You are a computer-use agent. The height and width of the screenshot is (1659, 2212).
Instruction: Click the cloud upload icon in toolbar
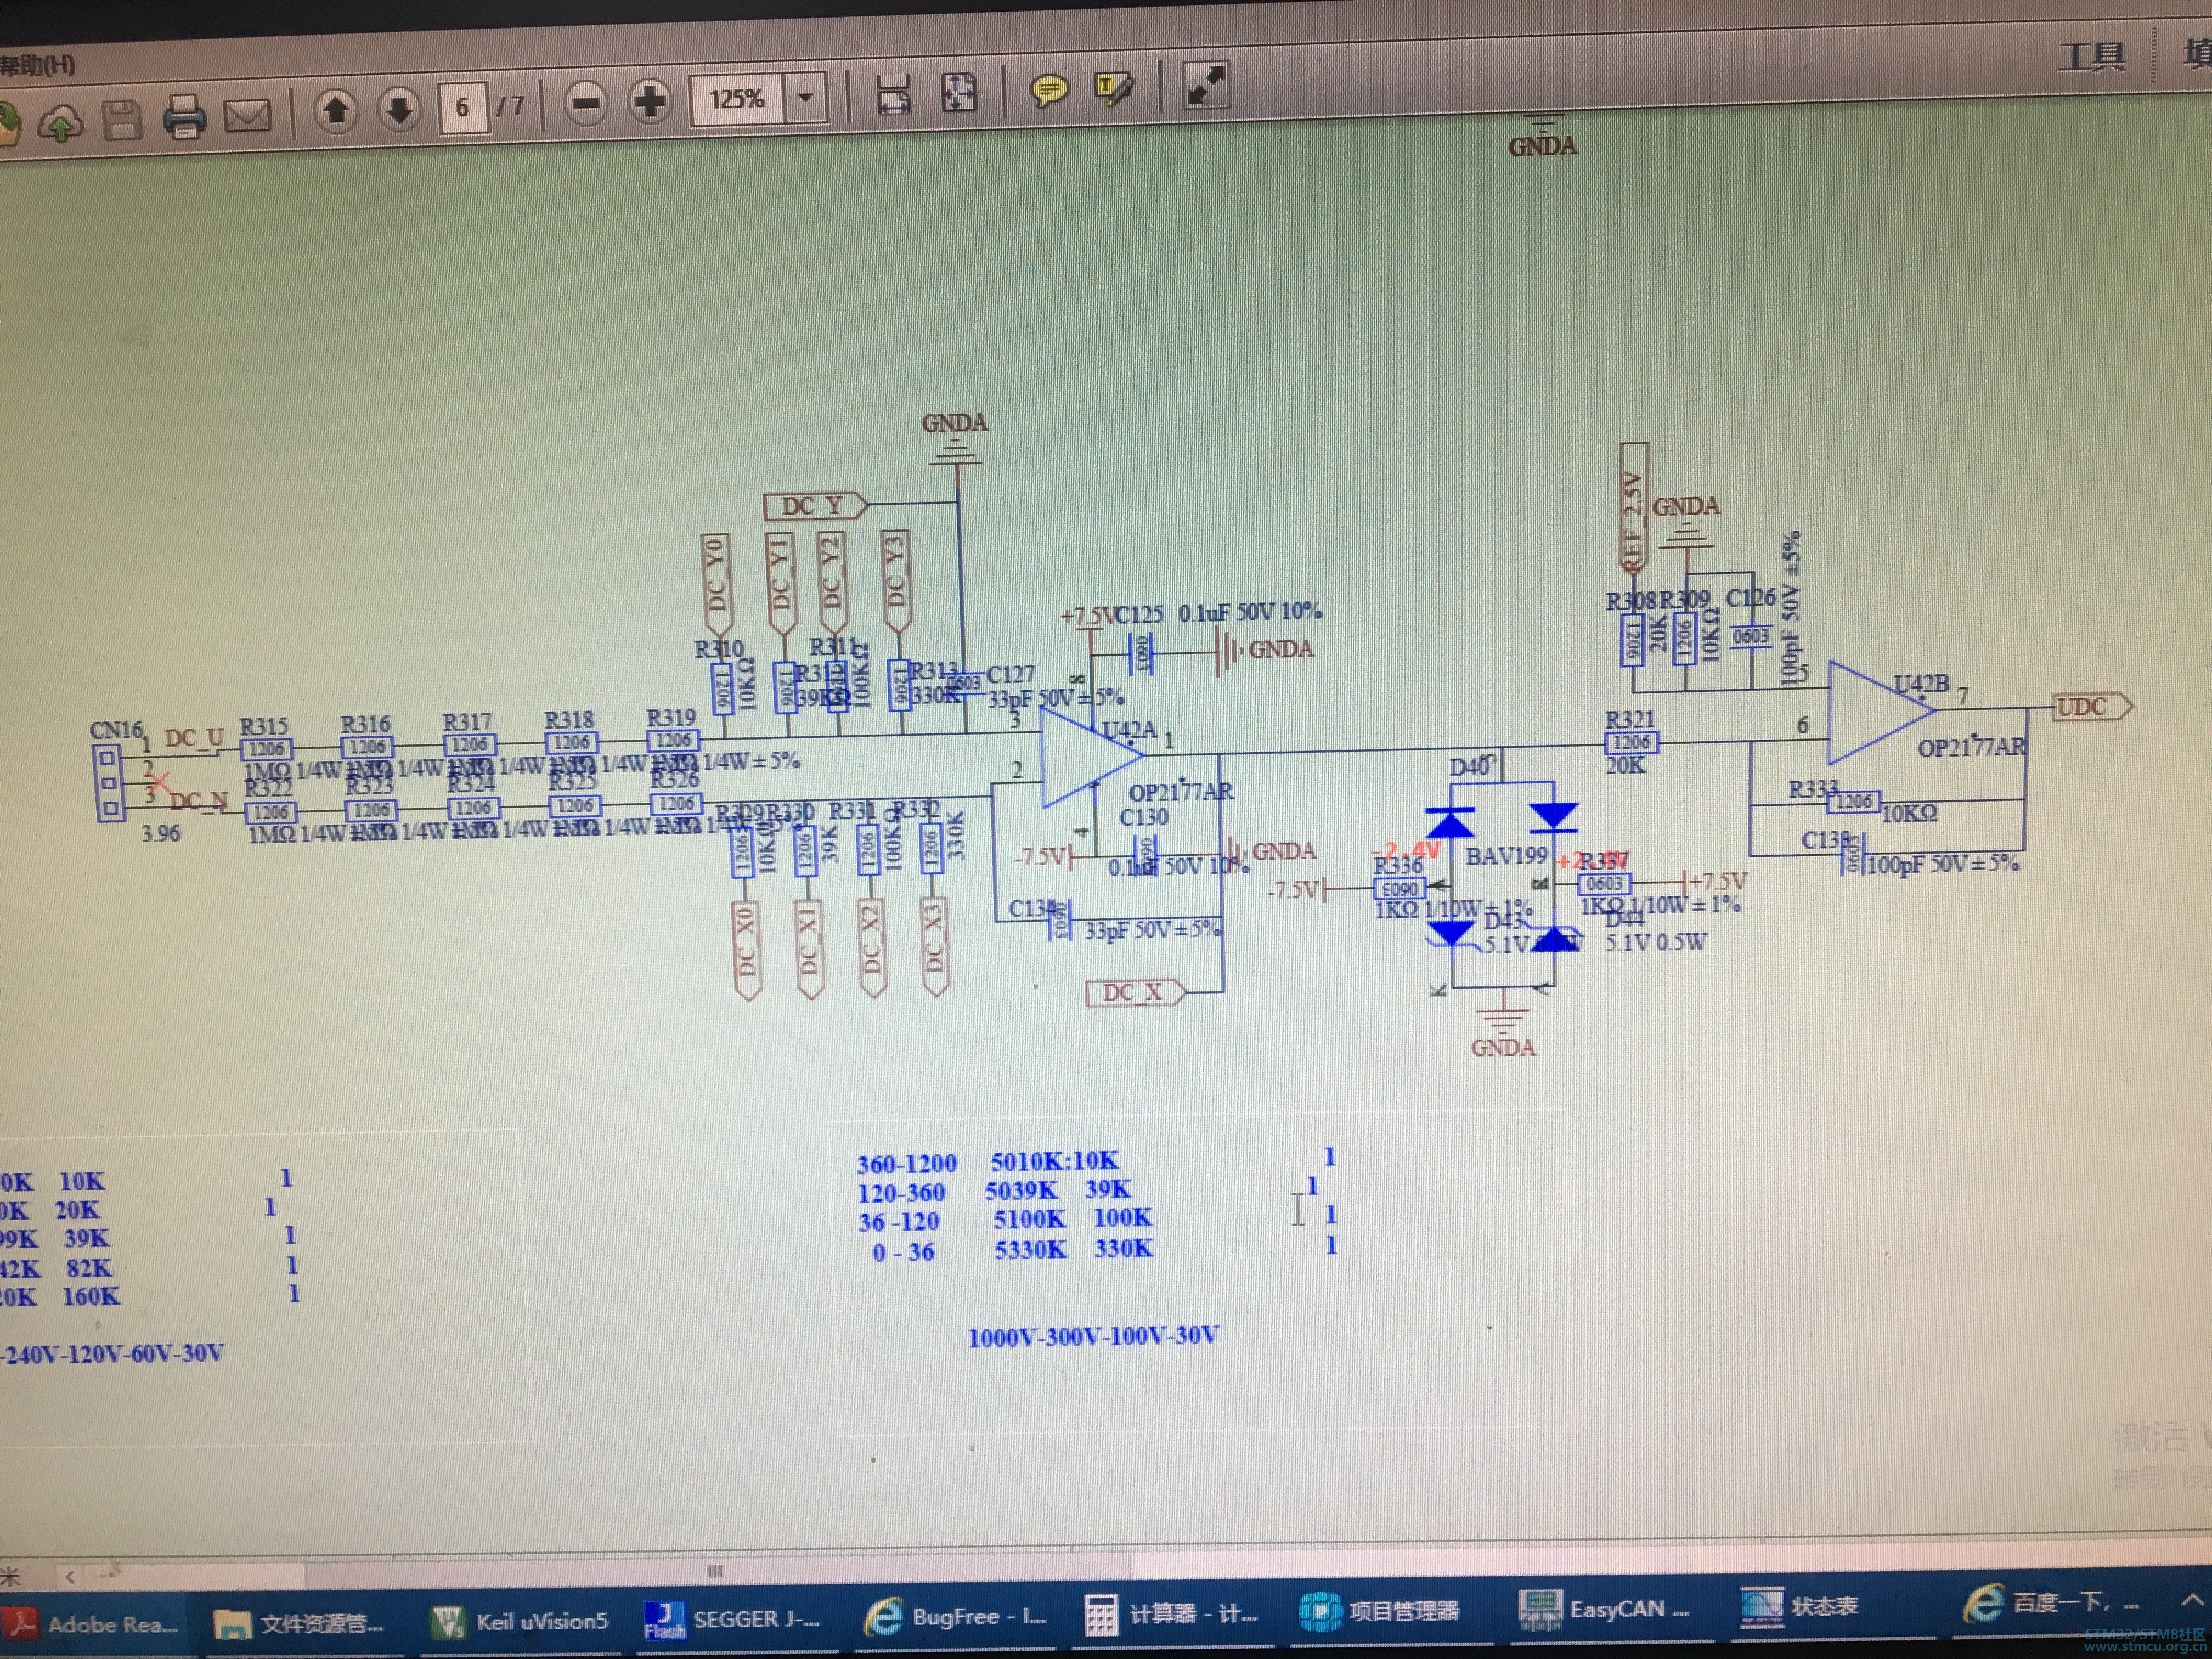[60, 124]
